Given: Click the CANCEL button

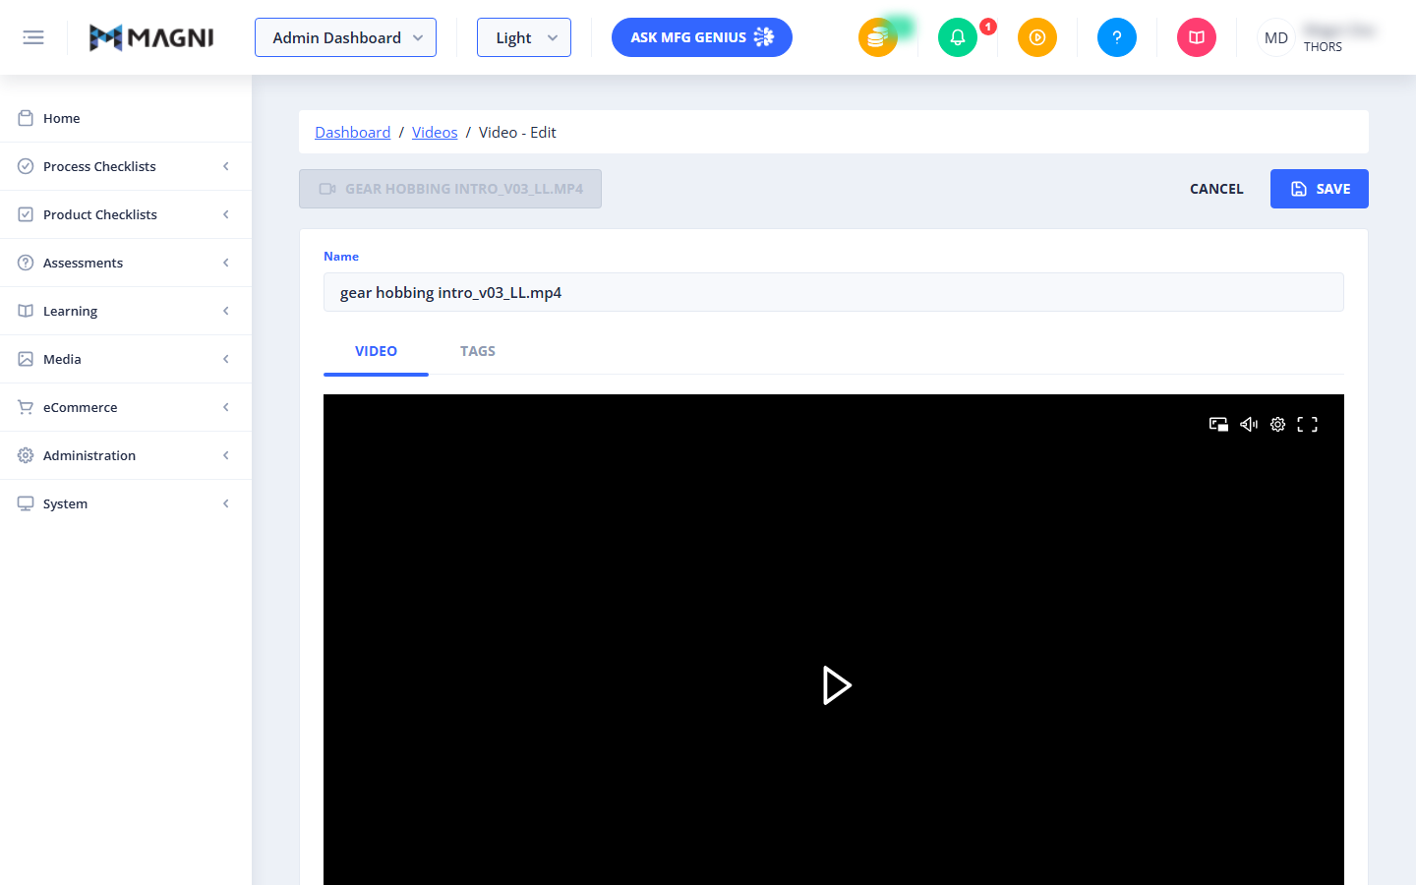Looking at the screenshot, I should tap(1216, 189).
